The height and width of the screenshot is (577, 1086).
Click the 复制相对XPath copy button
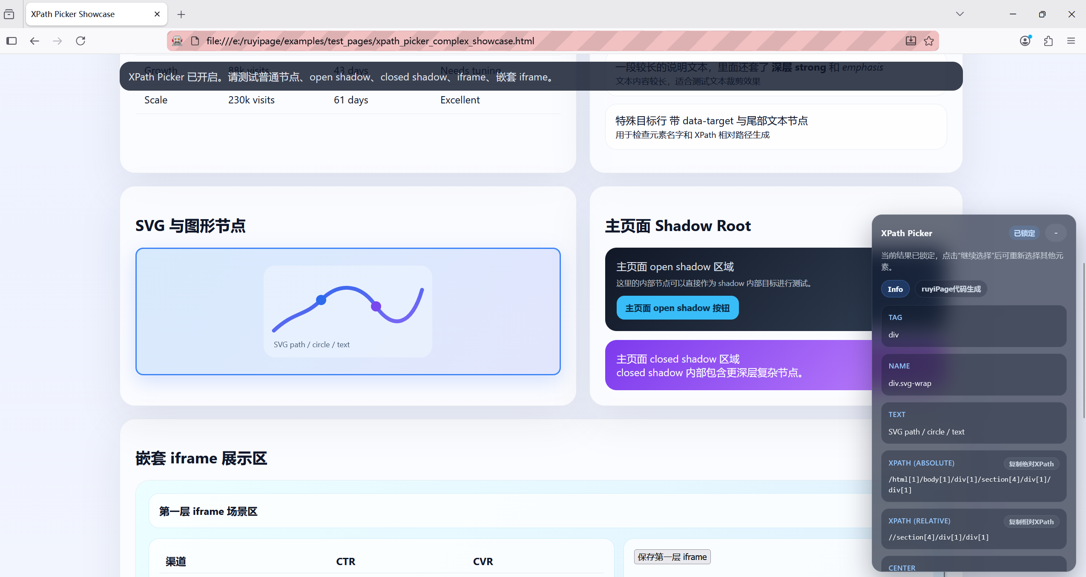[x=1031, y=522]
